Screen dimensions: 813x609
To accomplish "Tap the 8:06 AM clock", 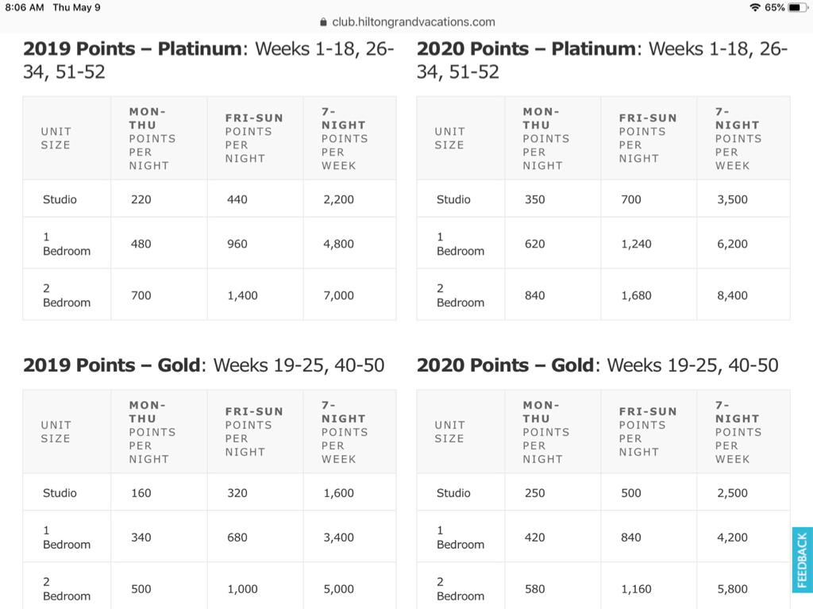I will pyautogui.click(x=24, y=7).
